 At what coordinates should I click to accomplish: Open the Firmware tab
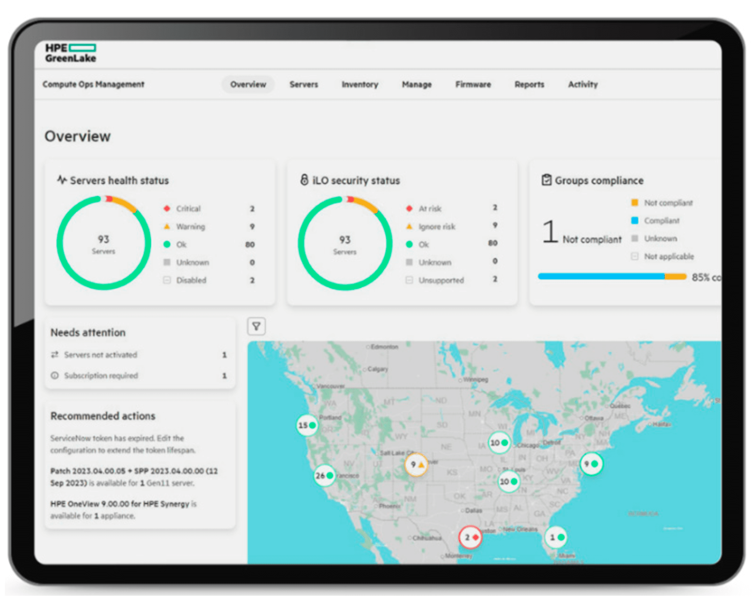(473, 84)
